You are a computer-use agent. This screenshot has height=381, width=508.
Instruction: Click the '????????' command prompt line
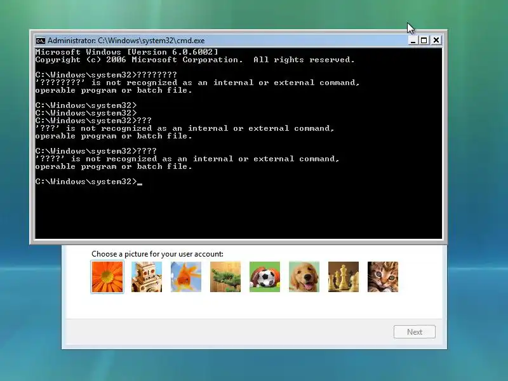[x=106, y=75]
